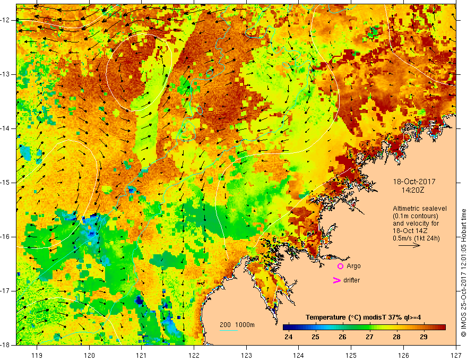467x361 pixels.
Task: Click the '28' color bar tick value
Action: point(396,337)
